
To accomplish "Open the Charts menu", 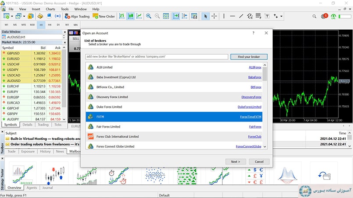I will click(50, 9).
